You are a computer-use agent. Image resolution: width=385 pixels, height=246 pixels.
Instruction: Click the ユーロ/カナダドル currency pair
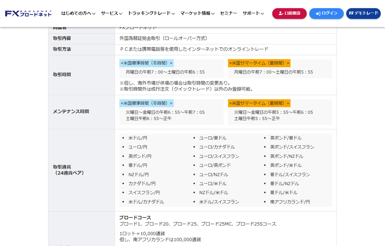217,147
